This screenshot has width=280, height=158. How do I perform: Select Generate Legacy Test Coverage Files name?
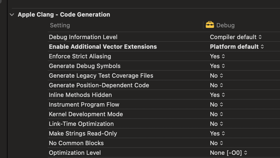coord(101,76)
